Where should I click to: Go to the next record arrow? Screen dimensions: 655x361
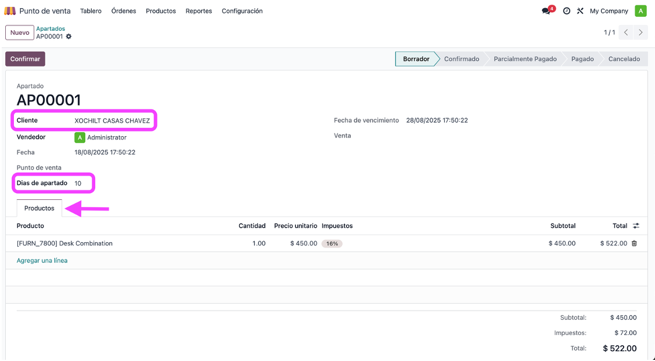(x=640, y=32)
